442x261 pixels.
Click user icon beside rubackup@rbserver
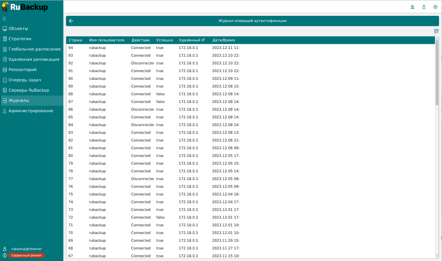5,249
